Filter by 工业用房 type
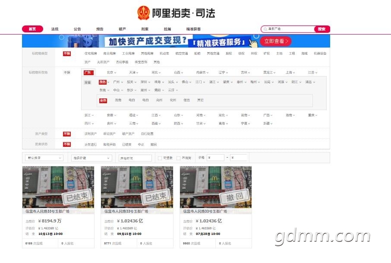The width and height of the screenshot is (391, 263). point(128,54)
